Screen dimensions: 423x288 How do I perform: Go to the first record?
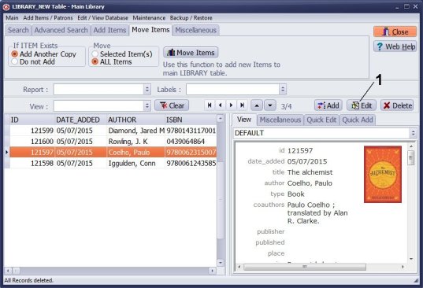point(210,105)
